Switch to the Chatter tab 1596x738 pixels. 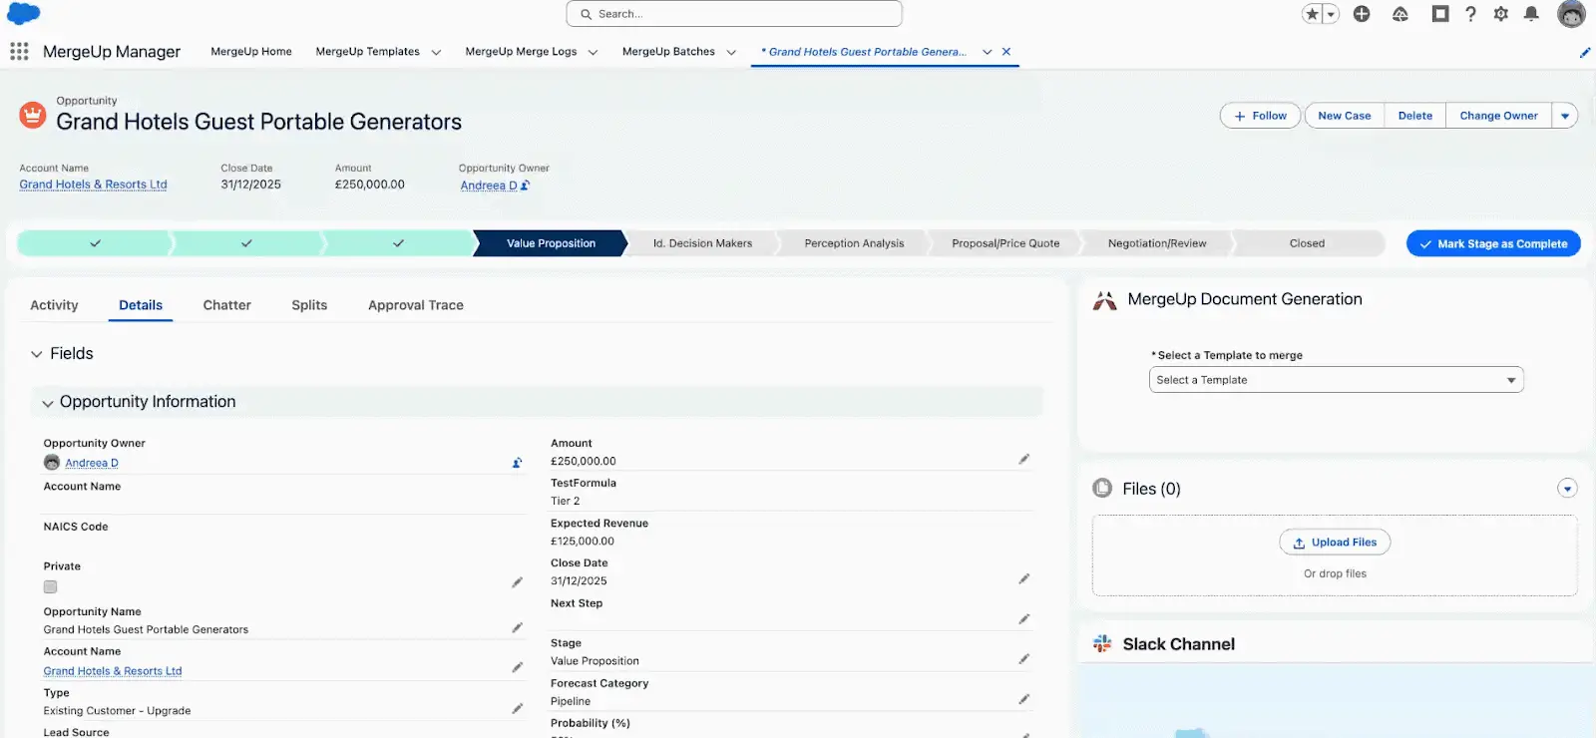coord(226,305)
